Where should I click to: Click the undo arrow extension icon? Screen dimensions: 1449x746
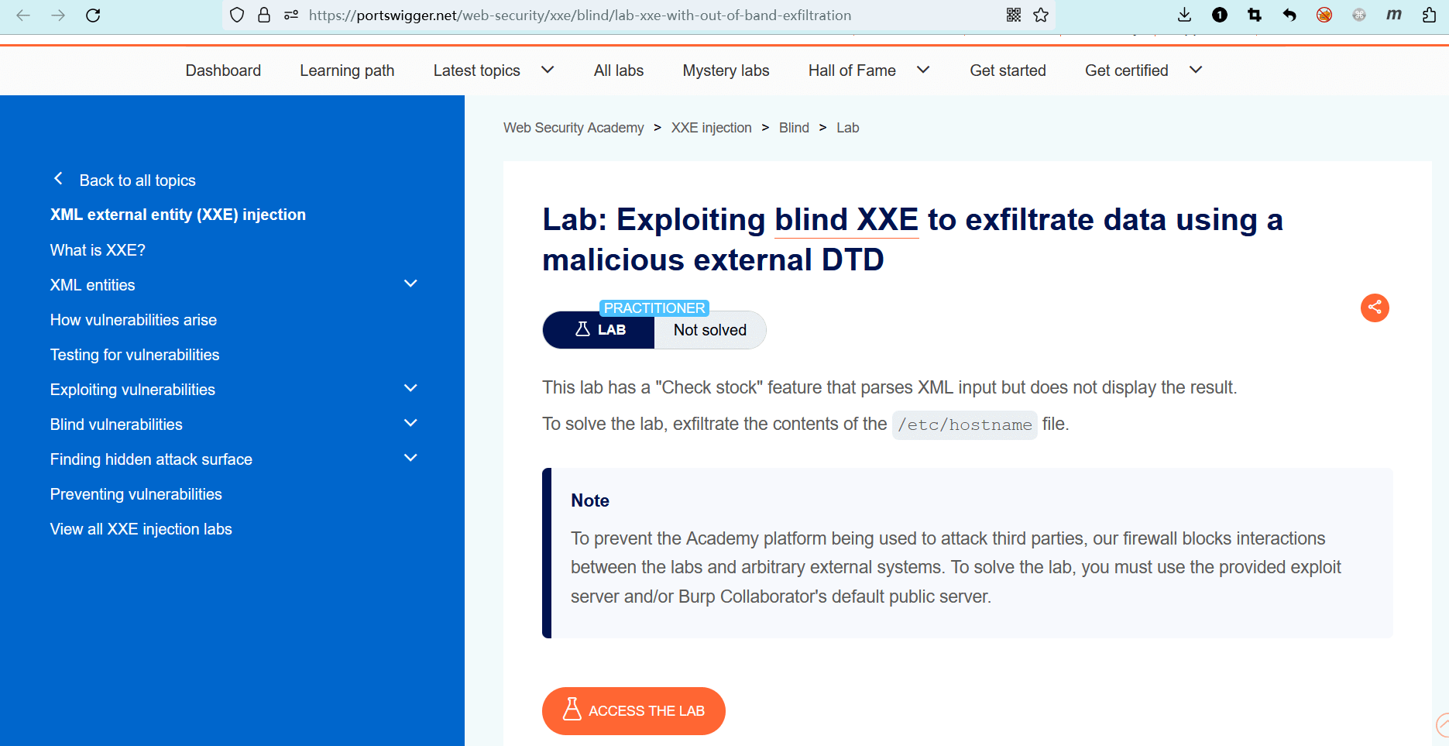[x=1289, y=15]
